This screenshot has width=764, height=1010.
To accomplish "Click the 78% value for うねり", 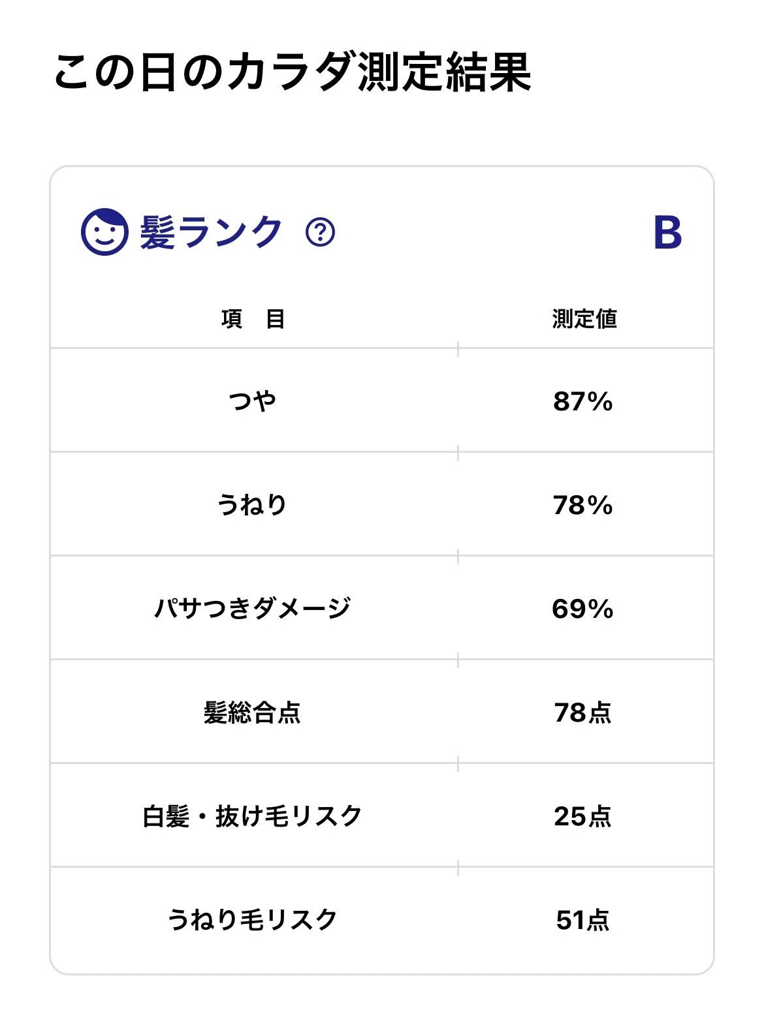I will [x=583, y=505].
